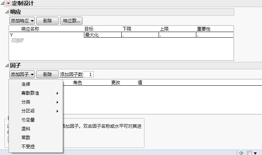262x155 pixels.
Task: Click the 上限 cell for response Y
Action: click(x=177, y=35)
